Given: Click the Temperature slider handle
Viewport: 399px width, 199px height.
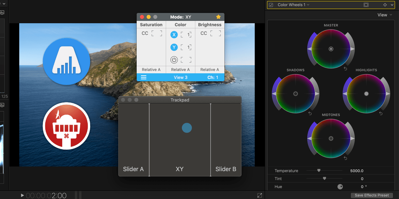Looking at the screenshot, I should [x=319, y=170].
